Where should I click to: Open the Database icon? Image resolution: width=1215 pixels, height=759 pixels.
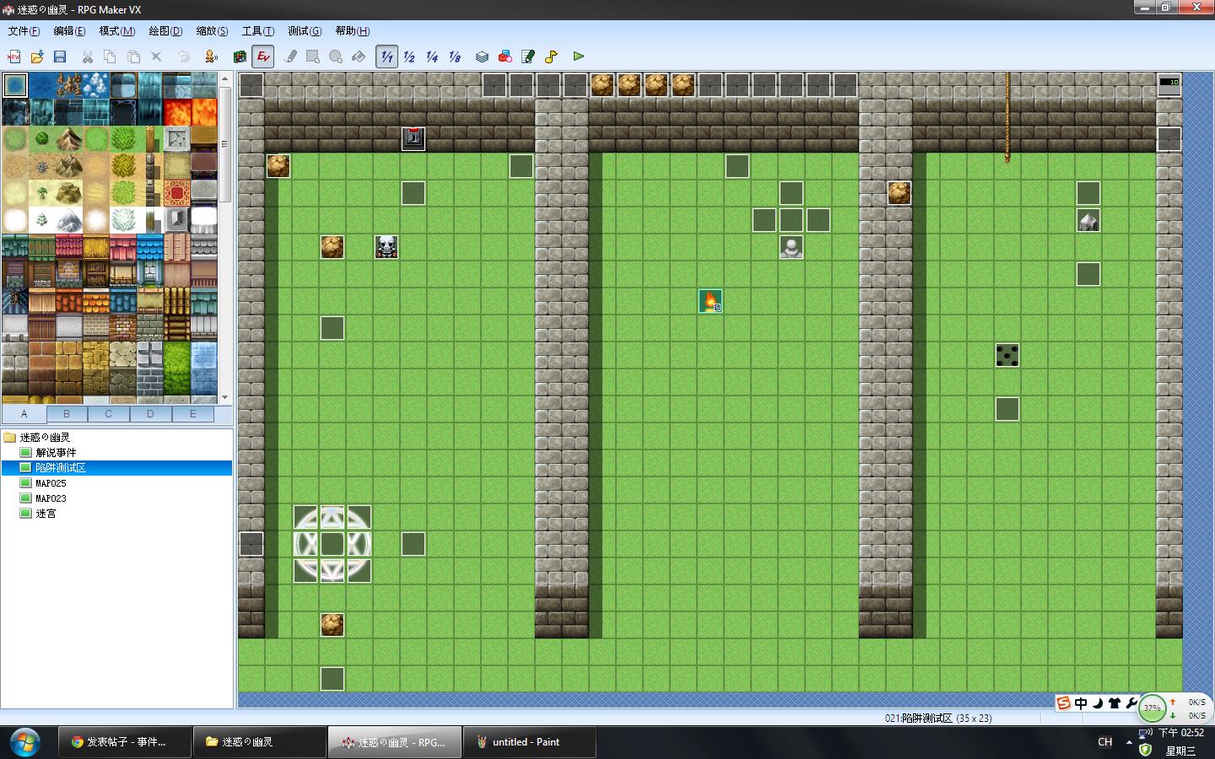click(x=482, y=57)
